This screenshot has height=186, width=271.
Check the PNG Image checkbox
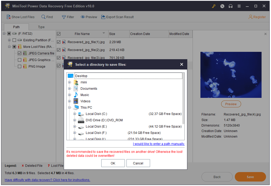[x=19, y=67]
